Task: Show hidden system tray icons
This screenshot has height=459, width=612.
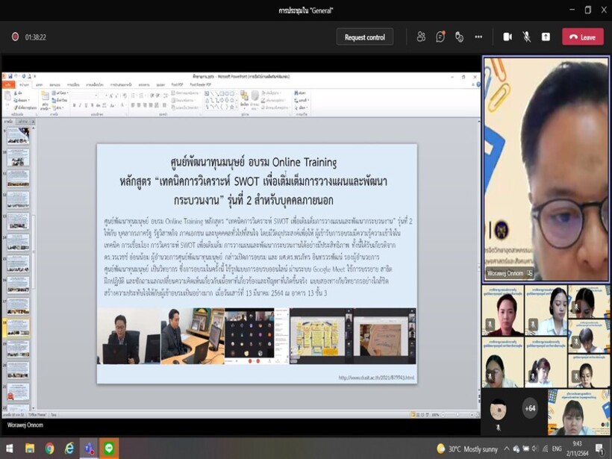Action: 507,449
